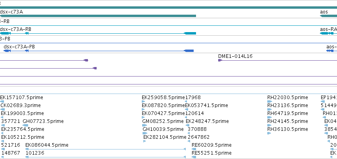Select EST EK282104.5prime

[x=165, y=137]
